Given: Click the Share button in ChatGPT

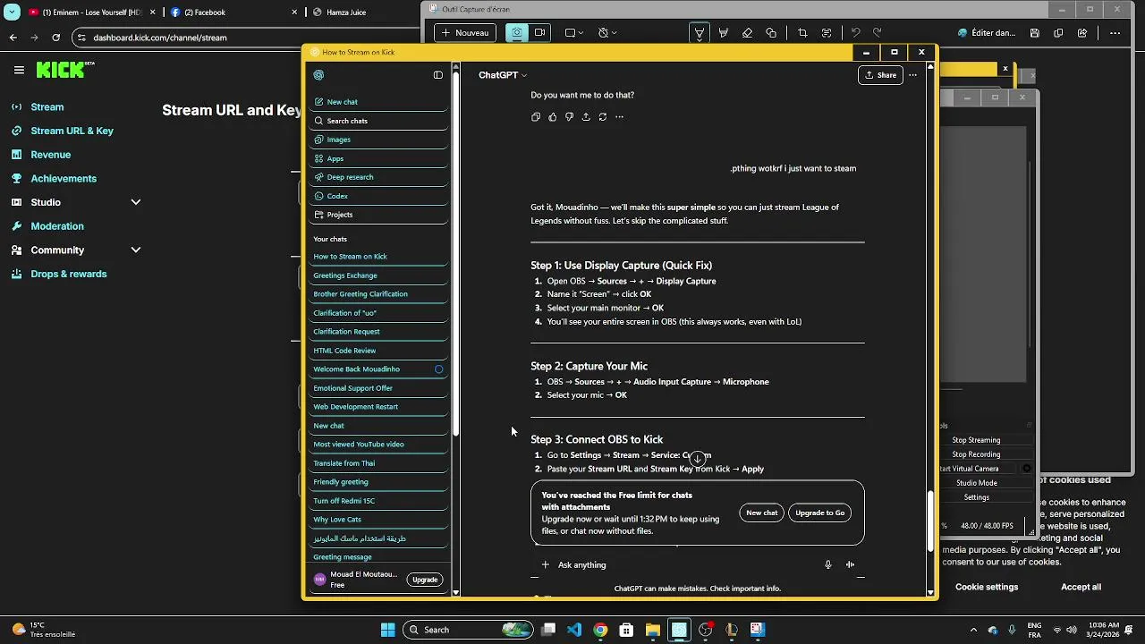Looking at the screenshot, I should coord(880,75).
